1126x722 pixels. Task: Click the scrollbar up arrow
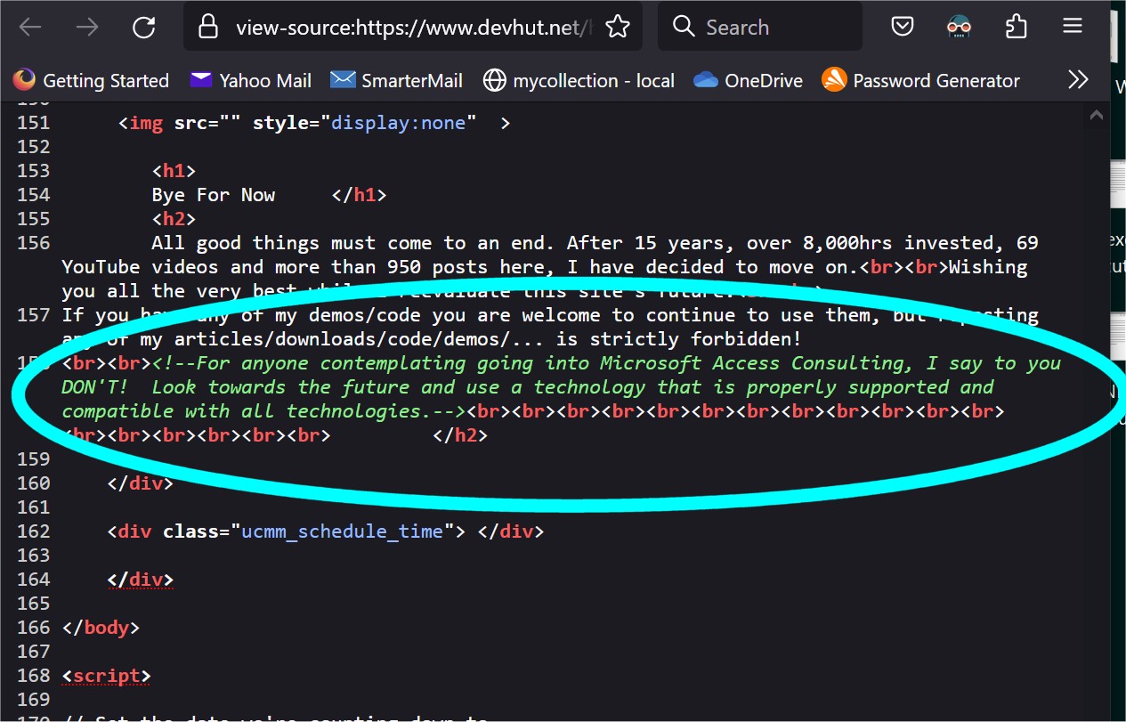point(1097,115)
